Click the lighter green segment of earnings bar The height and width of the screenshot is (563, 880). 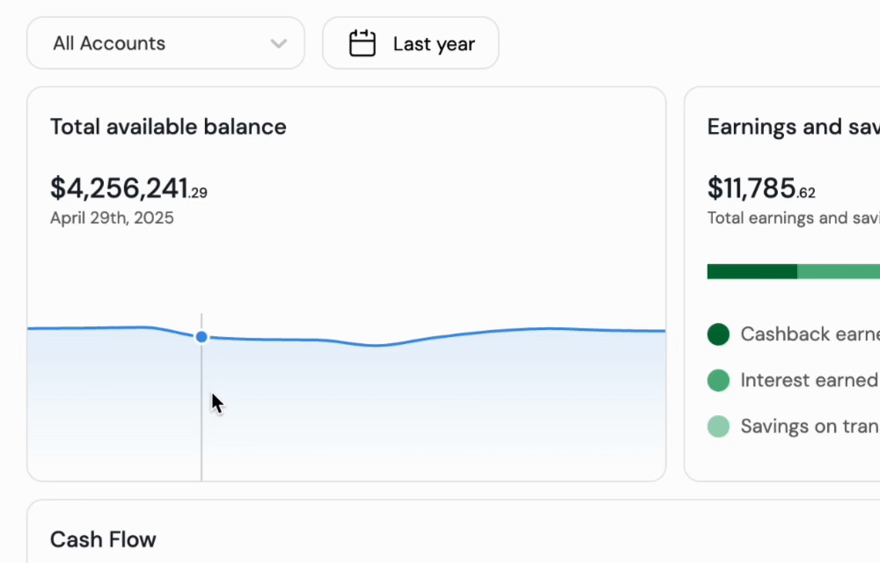[x=838, y=271]
